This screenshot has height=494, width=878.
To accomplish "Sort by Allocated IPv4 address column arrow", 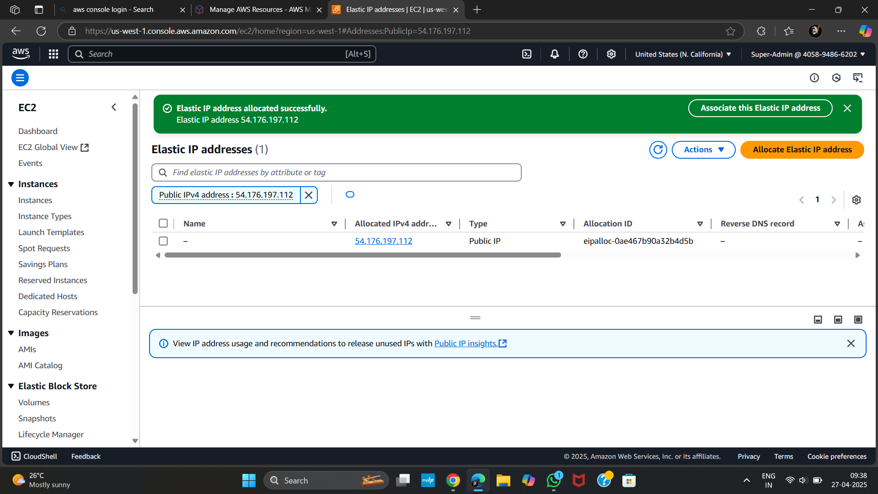I will [449, 224].
